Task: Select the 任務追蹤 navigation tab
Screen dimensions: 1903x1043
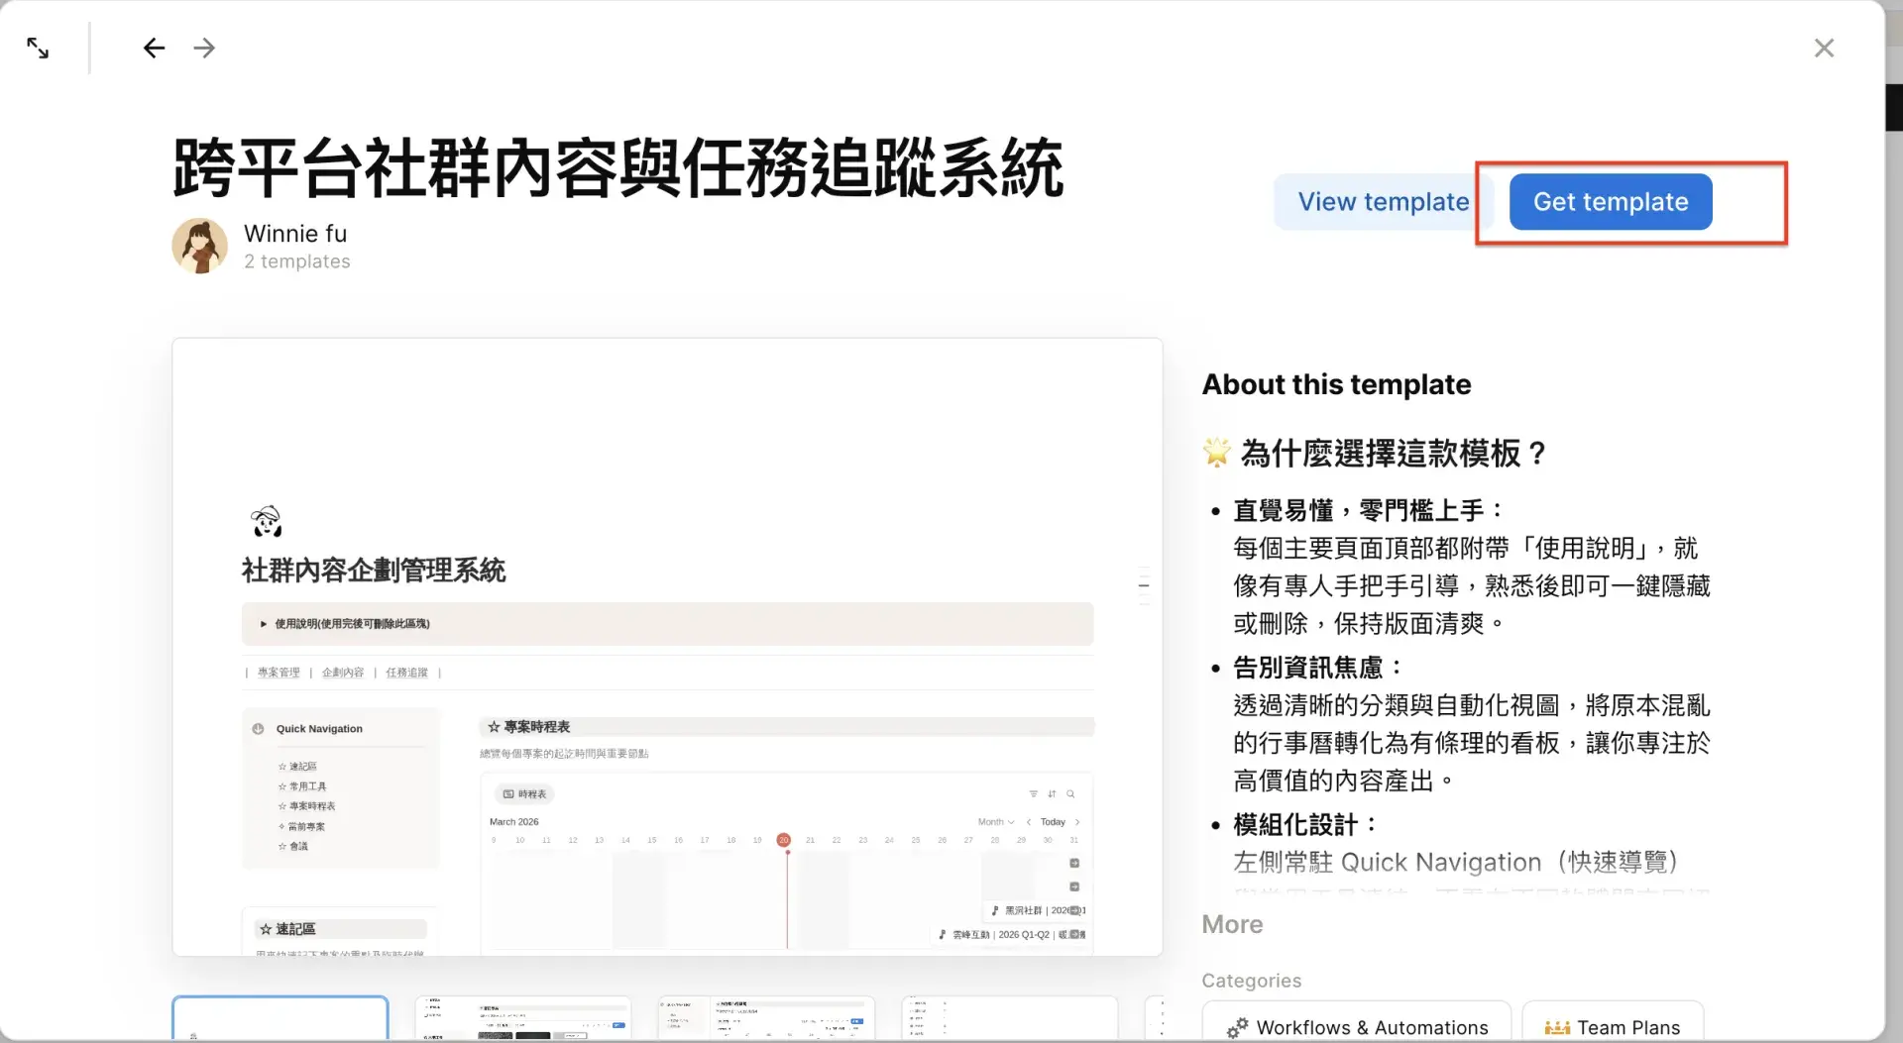Action: pyautogui.click(x=407, y=672)
